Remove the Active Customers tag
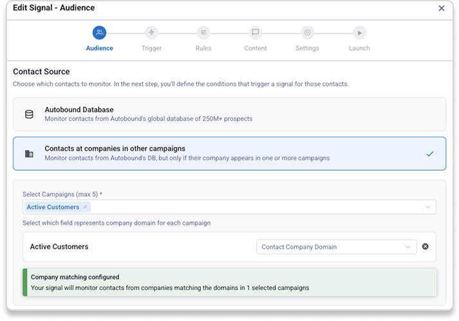459x321 pixels. click(85, 207)
